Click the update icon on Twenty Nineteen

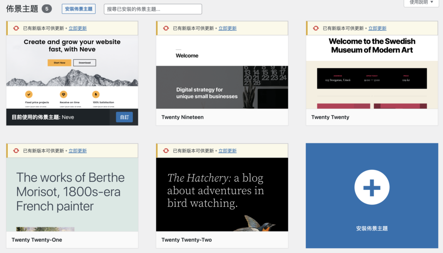coord(166,28)
